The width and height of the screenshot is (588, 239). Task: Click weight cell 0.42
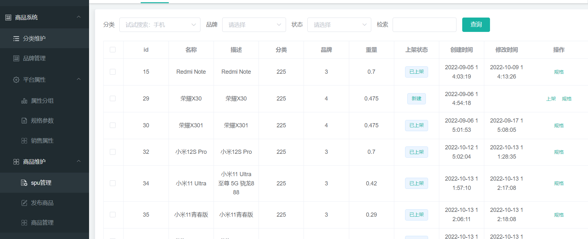point(371,183)
